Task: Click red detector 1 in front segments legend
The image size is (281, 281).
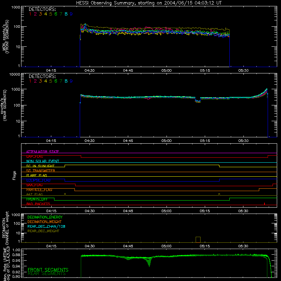Action: (x=30, y=14)
